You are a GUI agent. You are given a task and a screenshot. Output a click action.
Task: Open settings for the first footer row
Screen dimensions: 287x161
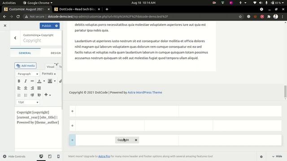(x=73, y=111)
